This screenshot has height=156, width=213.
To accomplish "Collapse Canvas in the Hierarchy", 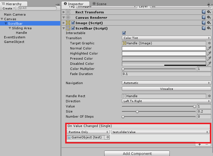I will pos(2,19).
